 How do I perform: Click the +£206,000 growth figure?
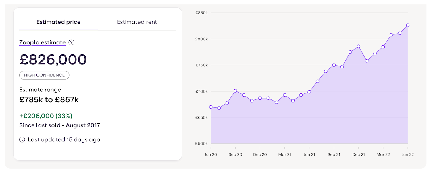(46, 116)
